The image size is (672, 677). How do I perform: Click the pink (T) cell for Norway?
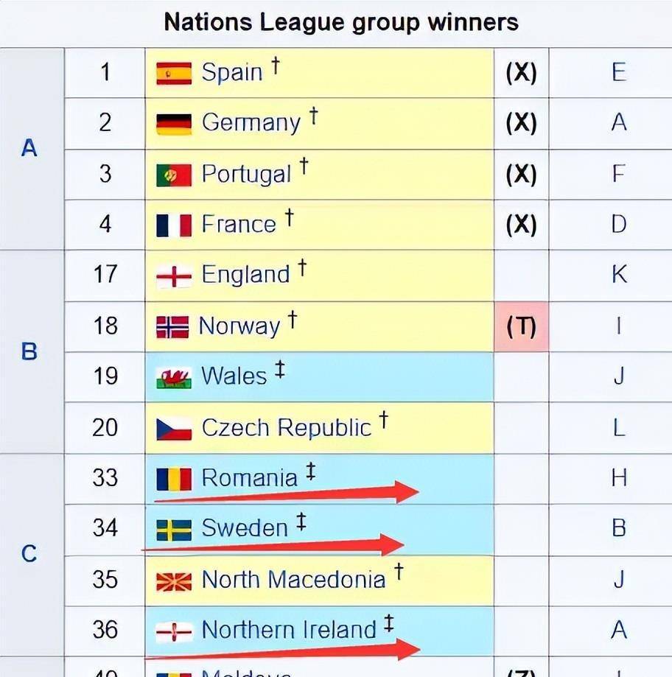pyautogui.click(x=521, y=326)
